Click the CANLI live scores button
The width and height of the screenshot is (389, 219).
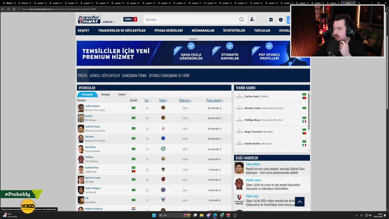click(x=130, y=19)
